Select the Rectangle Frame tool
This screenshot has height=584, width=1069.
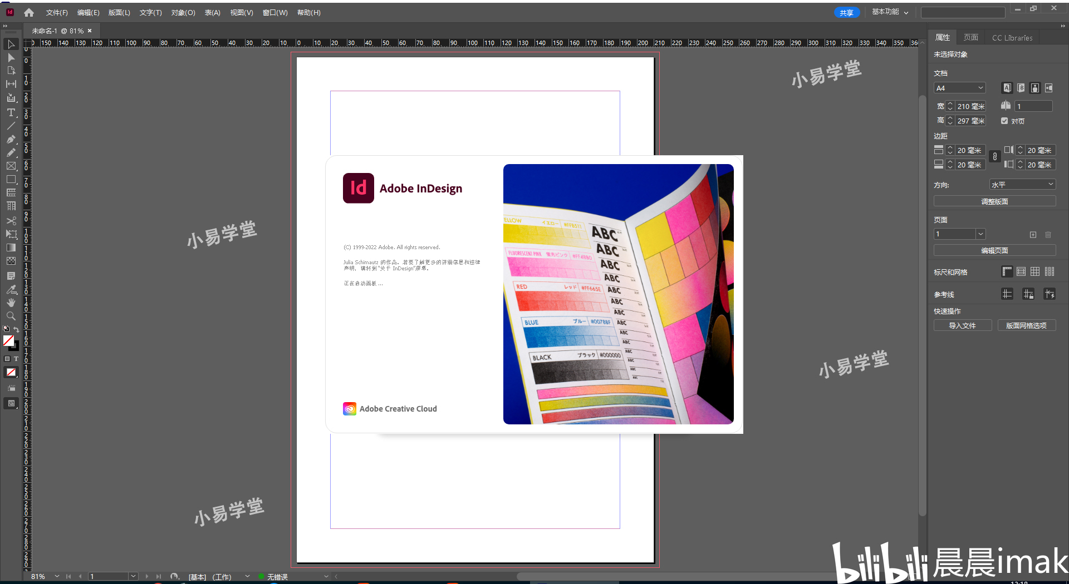[x=11, y=166]
